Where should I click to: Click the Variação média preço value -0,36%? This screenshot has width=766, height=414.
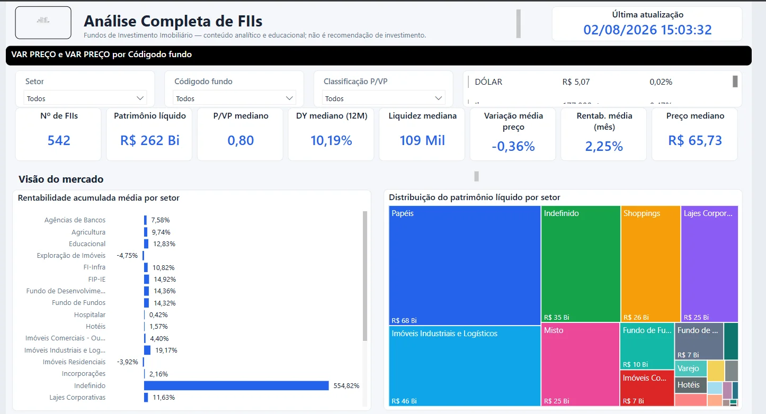513,146
